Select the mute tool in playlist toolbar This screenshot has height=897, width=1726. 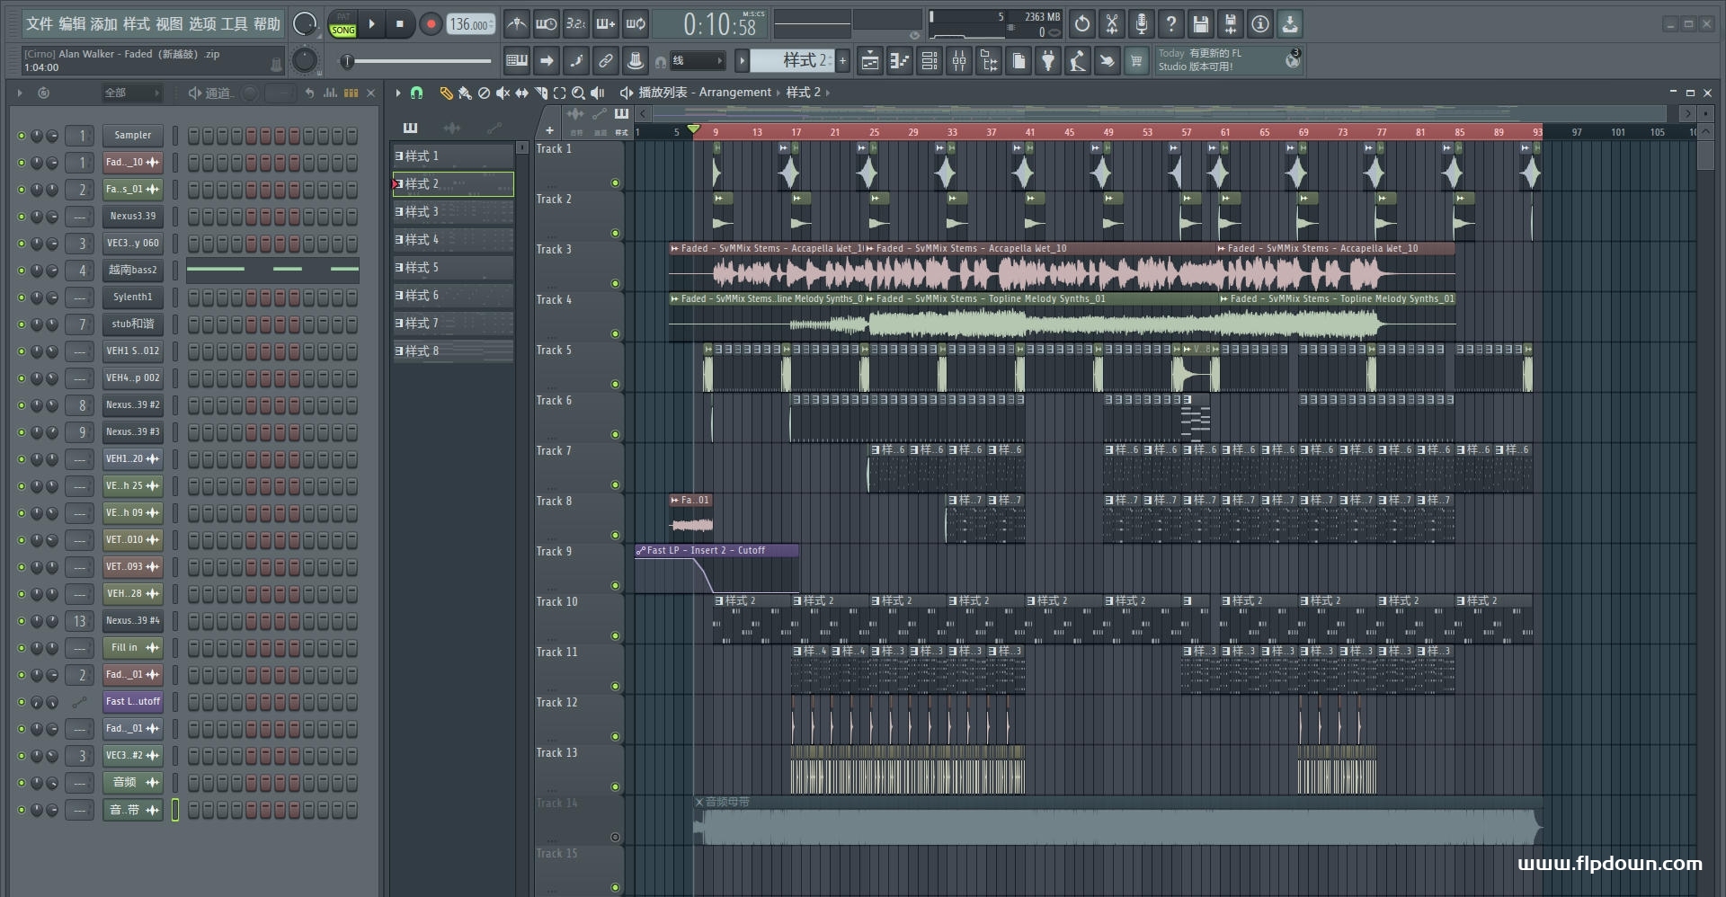click(503, 93)
